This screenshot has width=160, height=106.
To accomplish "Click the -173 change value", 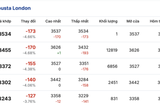I will (x=30, y=31).
